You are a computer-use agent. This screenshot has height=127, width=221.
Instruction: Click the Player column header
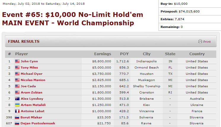click(x=22, y=54)
